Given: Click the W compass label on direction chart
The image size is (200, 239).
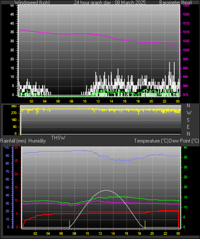Looking at the screenshot, I should pyautogui.click(x=188, y=113).
